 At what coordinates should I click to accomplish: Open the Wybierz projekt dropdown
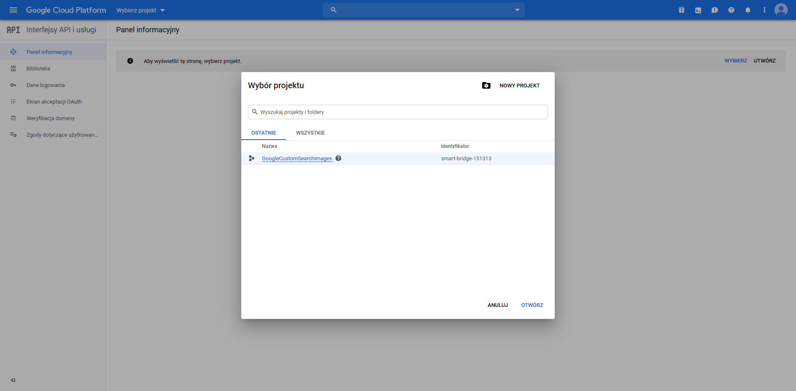[x=141, y=10]
